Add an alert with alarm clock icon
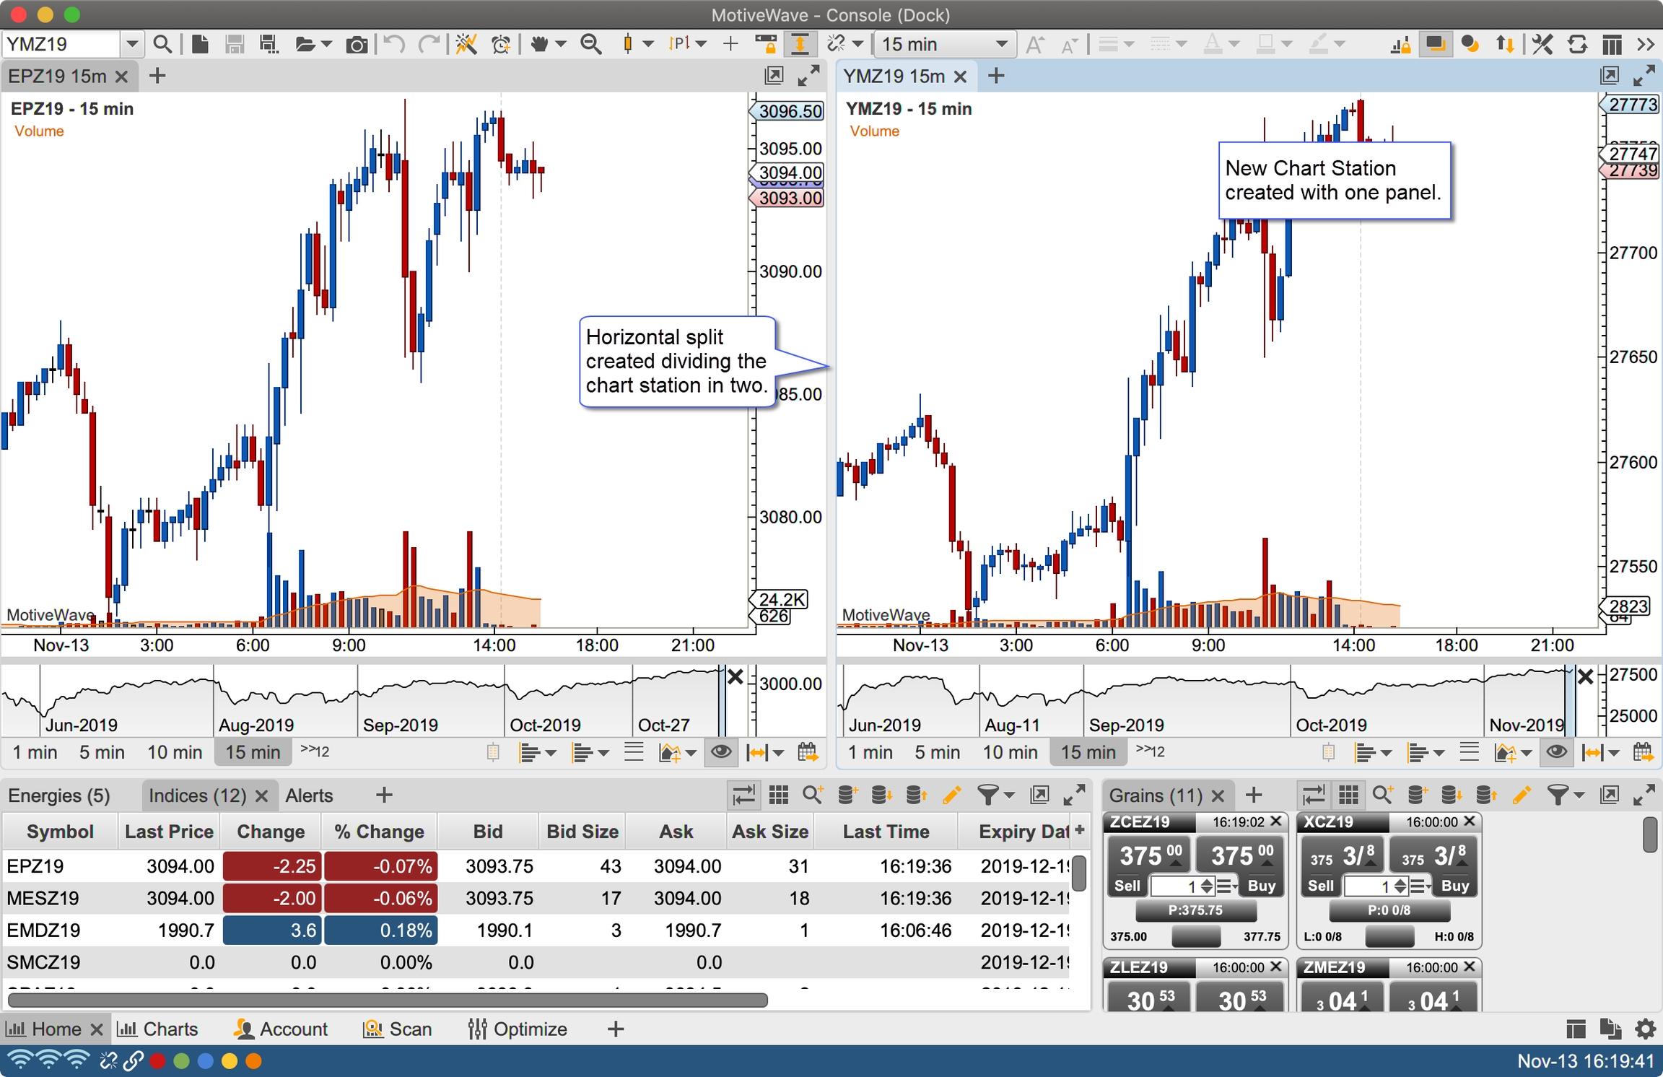This screenshot has height=1077, width=1663. pyautogui.click(x=501, y=44)
